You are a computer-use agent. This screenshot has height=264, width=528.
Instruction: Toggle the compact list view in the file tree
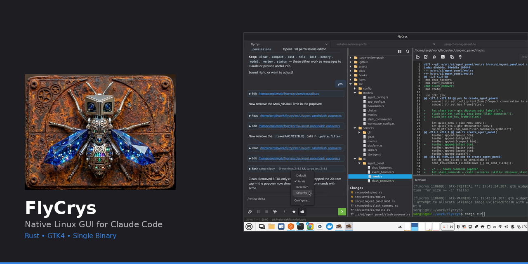click(x=400, y=52)
